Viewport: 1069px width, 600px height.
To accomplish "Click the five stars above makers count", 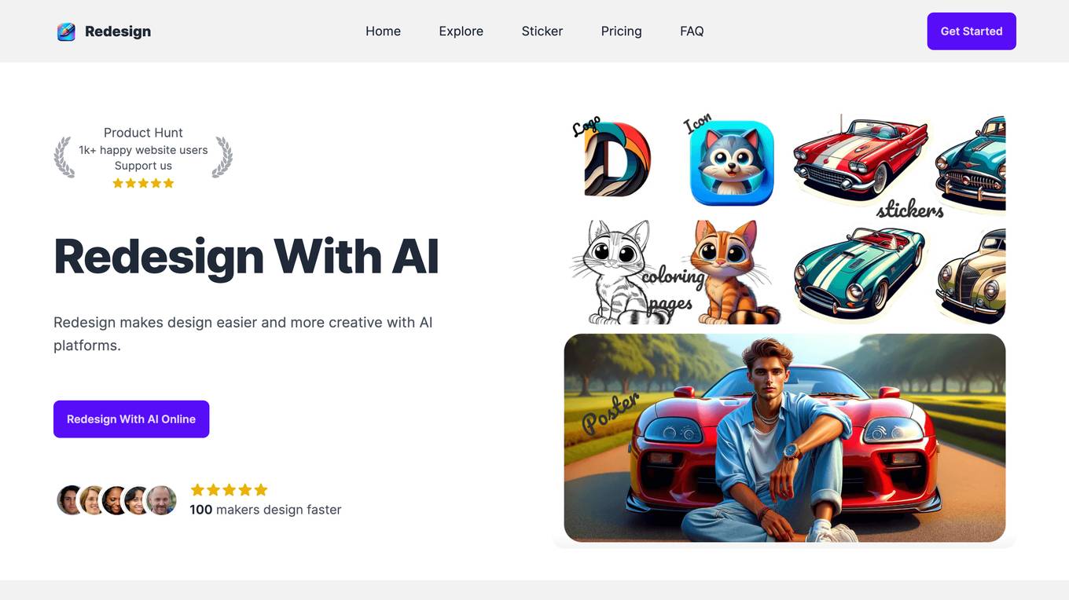I will pos(229,490).
